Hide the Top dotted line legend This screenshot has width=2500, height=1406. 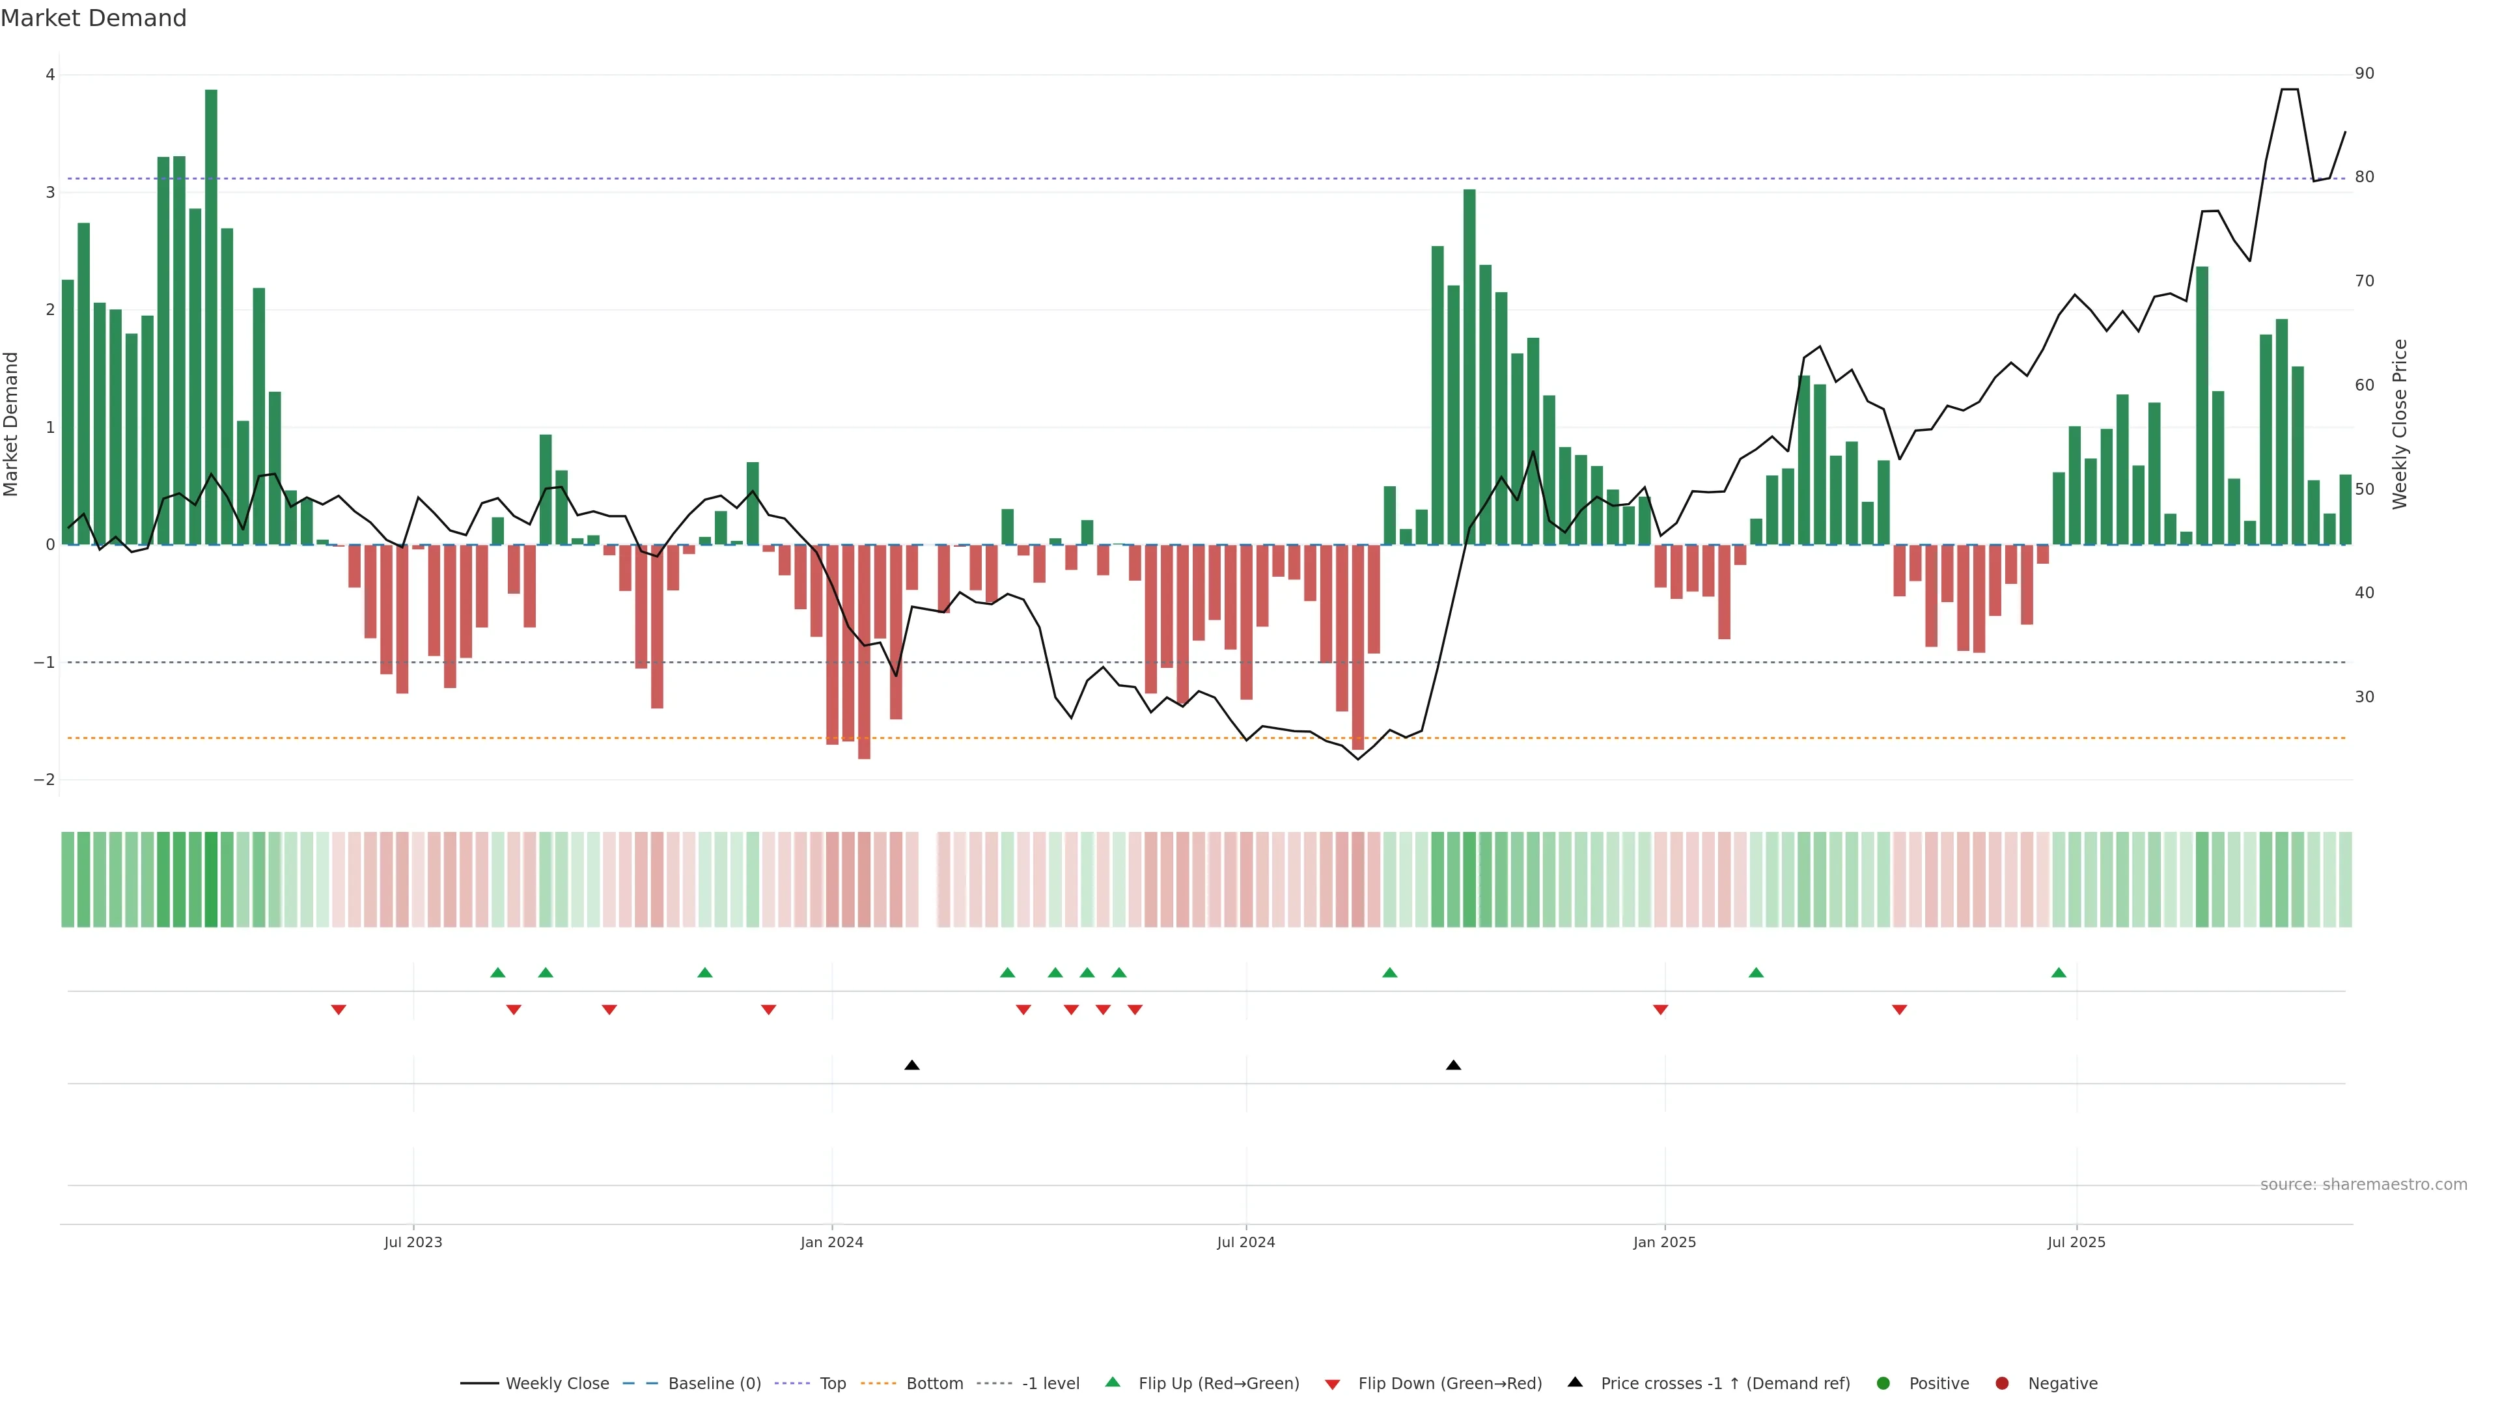coord(832,1384)
